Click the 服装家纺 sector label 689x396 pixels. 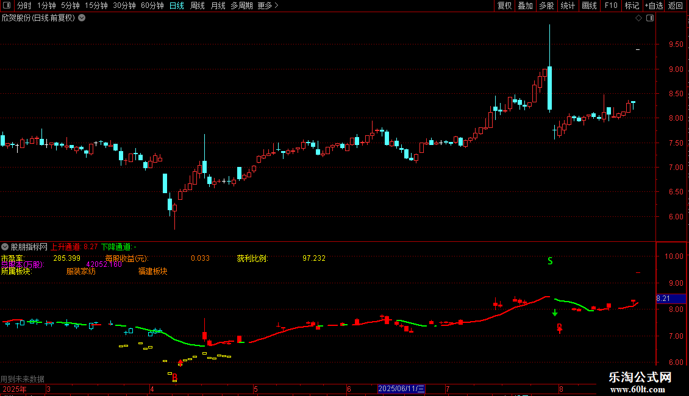pyautogui.click(x=81, y=271)
